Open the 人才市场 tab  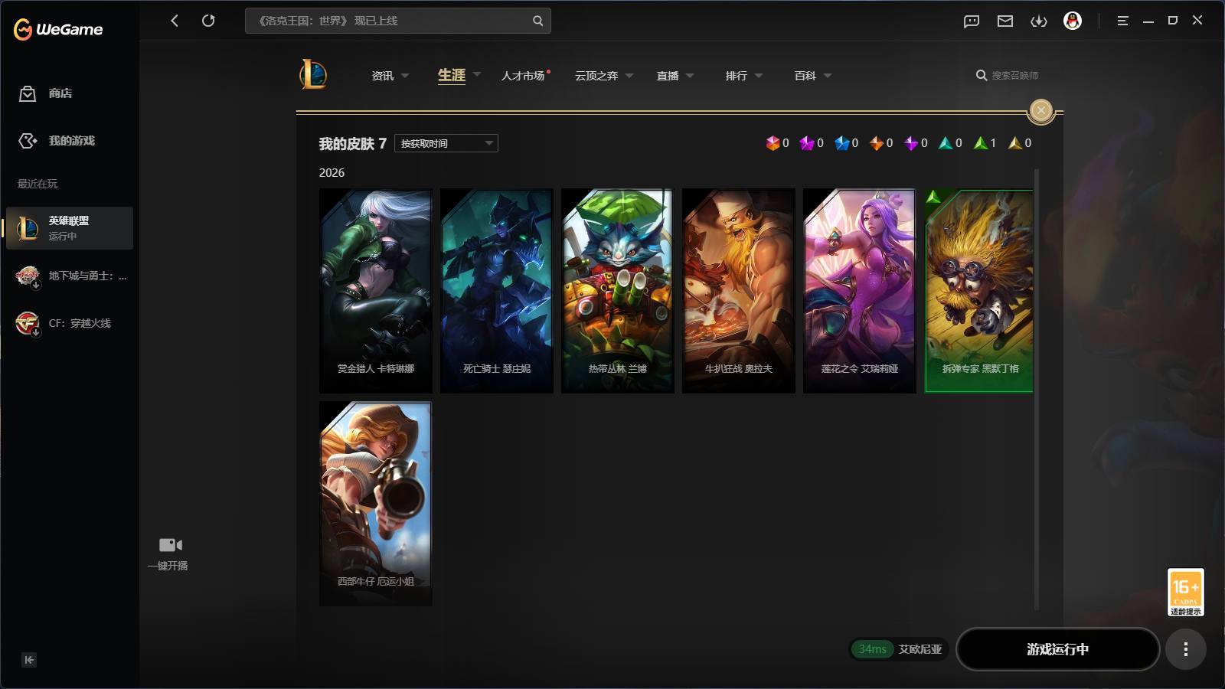[x=524, y=76]
